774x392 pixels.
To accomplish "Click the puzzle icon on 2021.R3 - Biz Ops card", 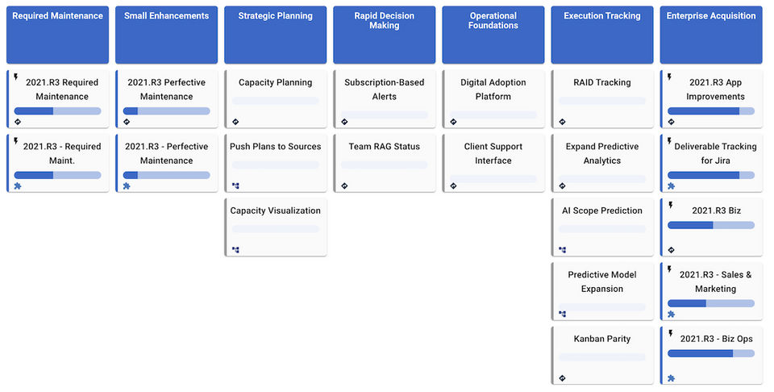I will click(671, 378).
